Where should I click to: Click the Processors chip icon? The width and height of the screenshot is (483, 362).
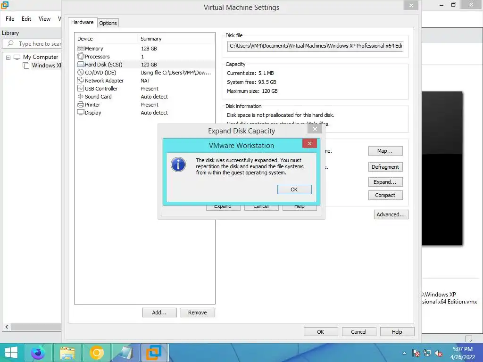click(x=80, y=57)
